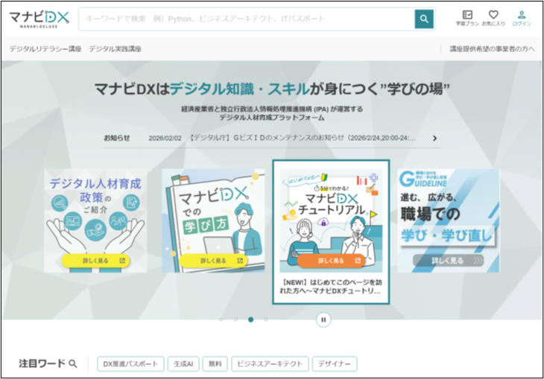Open the お気に入り heart icon
The image size is (544, 379).
tap(493, 18)
